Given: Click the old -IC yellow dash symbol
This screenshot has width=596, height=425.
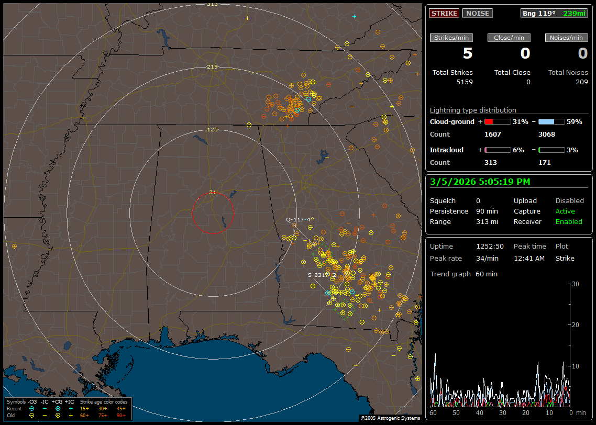Looking at the screenshot, I should [x=45, y=415].
